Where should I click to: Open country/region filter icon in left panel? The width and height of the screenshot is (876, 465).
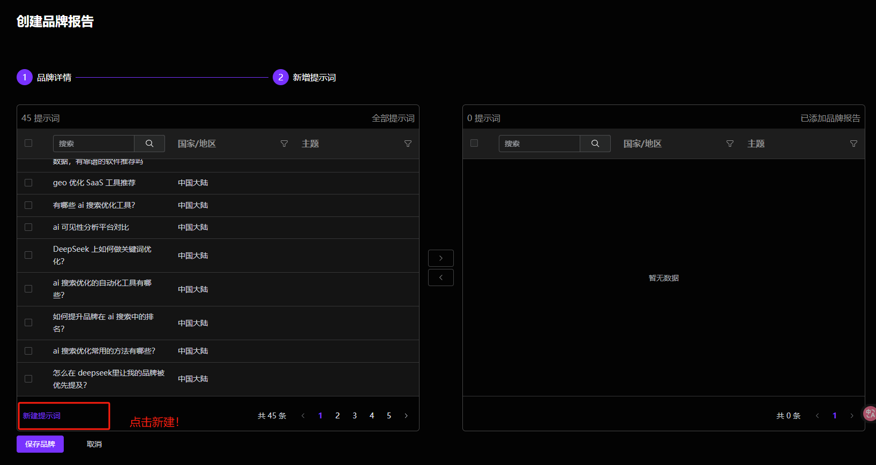(x=284, y=144)
